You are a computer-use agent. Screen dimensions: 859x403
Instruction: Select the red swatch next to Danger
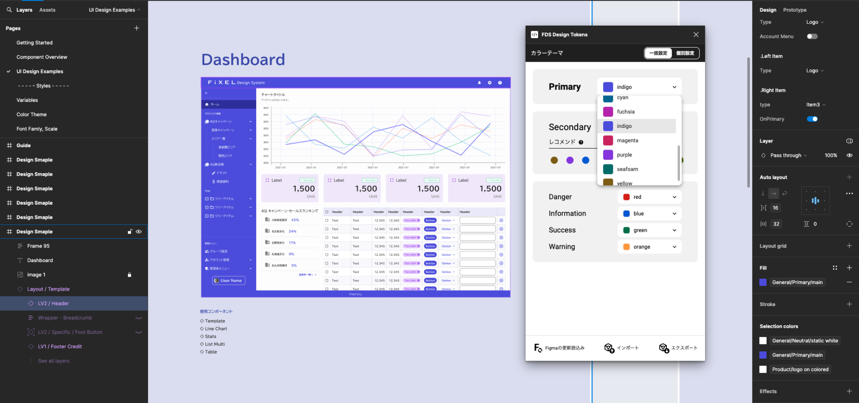point(627,197)
